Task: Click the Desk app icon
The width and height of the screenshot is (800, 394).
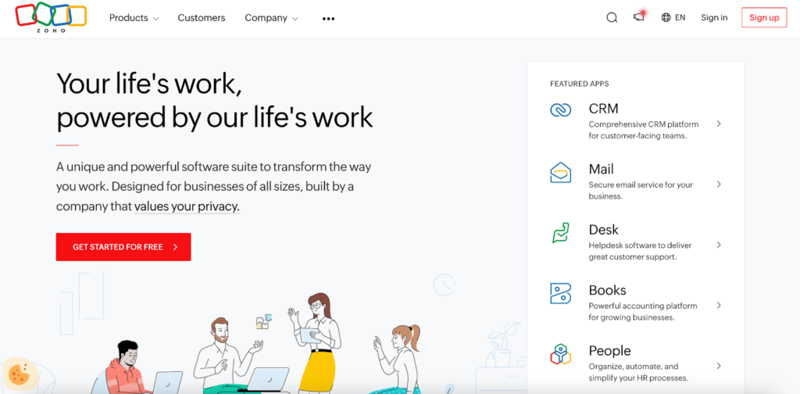Action: pos(560,233)
